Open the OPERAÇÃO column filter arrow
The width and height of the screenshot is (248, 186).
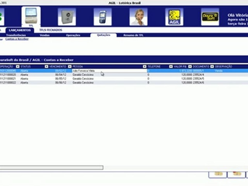point(18,66)
